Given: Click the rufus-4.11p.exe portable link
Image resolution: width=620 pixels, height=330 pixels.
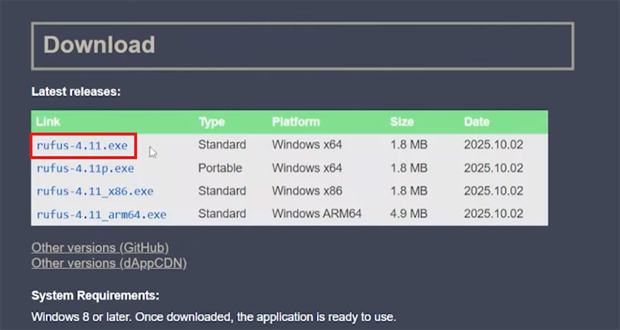Looking at the screenshot, I should [x=85, y=168].
